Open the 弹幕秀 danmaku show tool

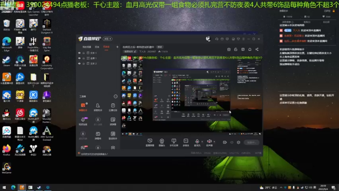point(98,135)
